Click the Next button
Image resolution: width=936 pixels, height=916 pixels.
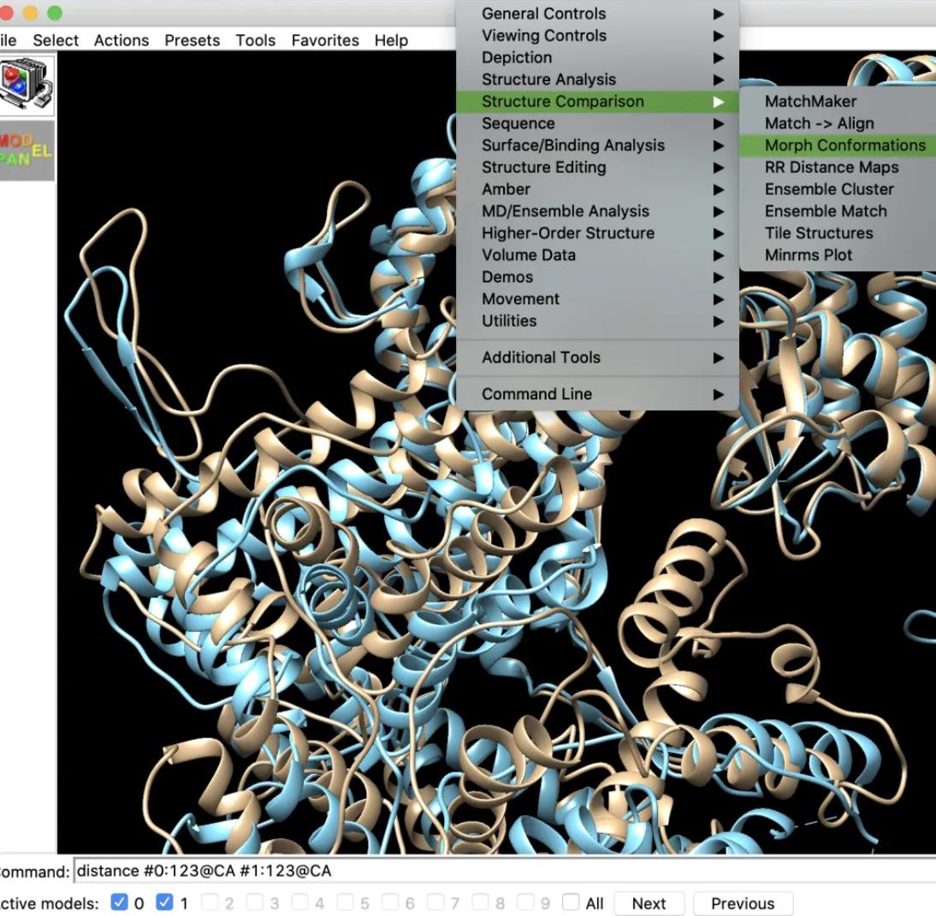click(x=649, y=903)
